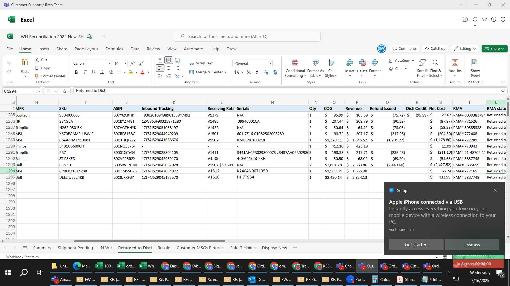Click the Show Panel MX Lookup icon
The width and height of the screenshot is (510, 286).
(x=475, y=63)
